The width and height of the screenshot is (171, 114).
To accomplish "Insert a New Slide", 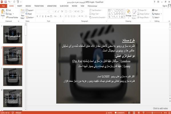I will [23, 14].
